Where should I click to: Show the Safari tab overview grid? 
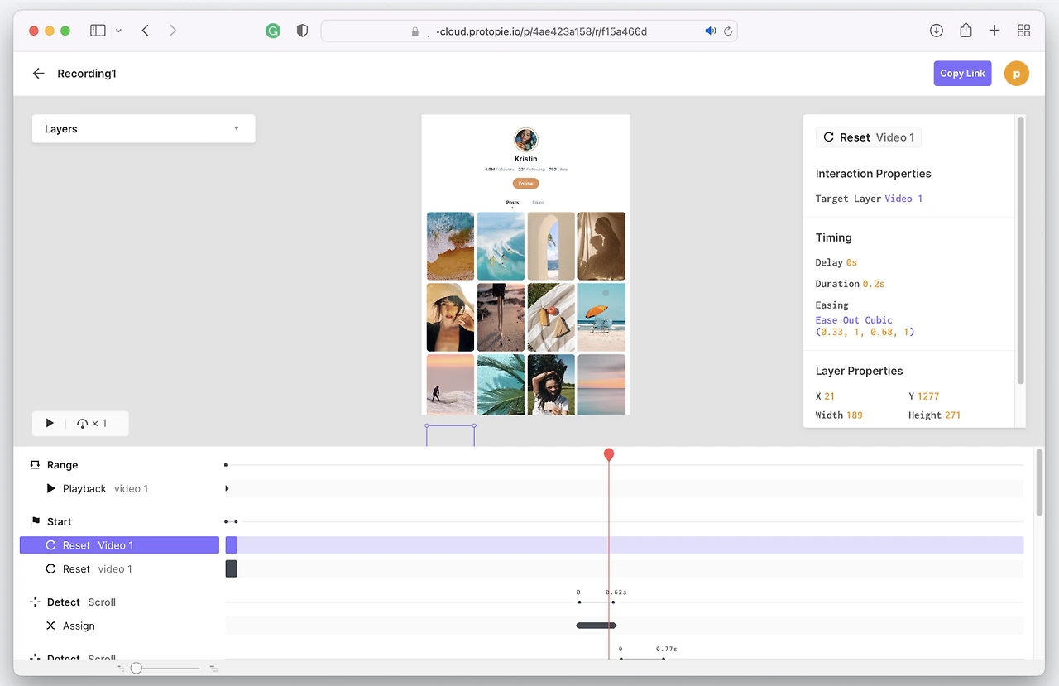click(1023, 31)
